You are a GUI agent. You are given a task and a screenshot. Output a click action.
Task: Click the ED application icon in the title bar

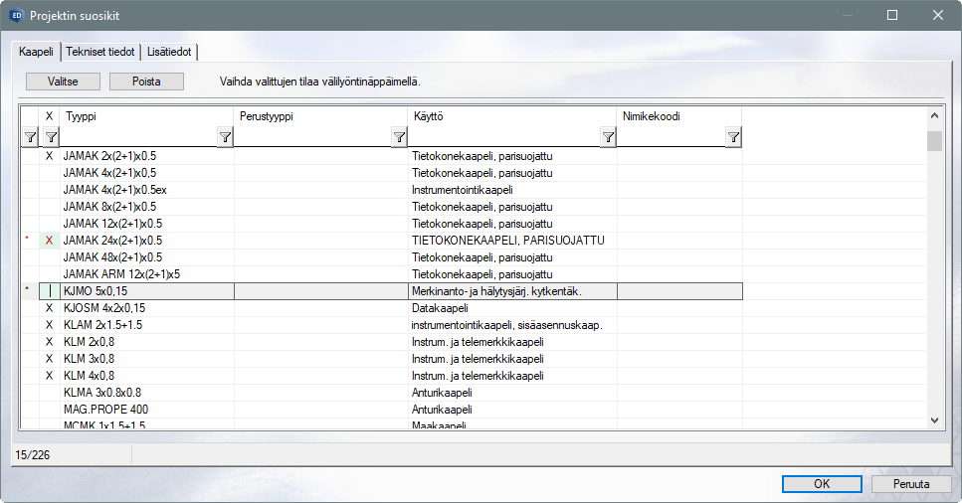16,15
